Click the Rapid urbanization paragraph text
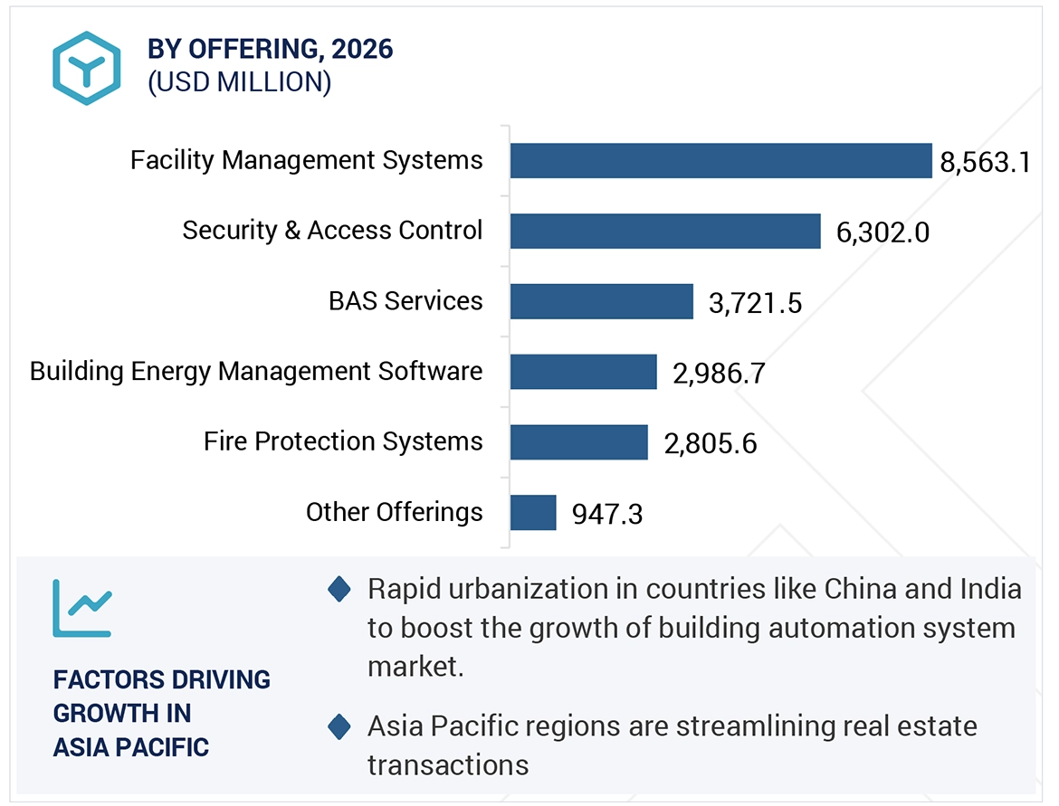Image resolution: width=1059 pixels, height=806 pixels. tap(693, 627)
